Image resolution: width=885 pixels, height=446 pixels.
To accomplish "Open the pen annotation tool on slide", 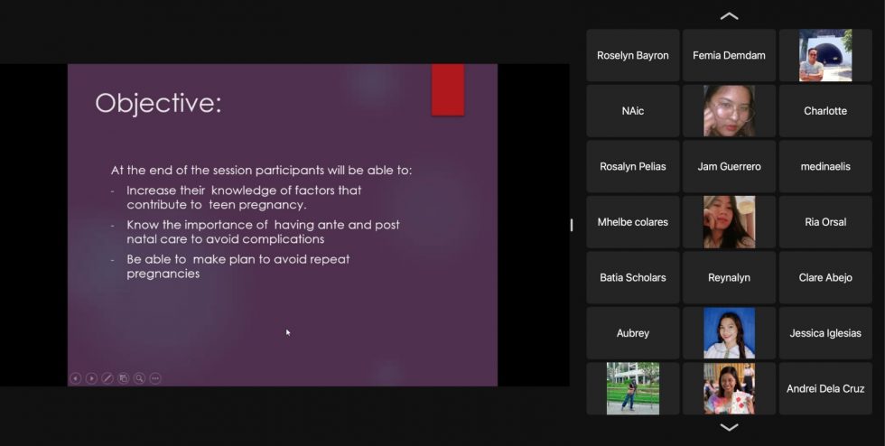I will pos(107,378).
